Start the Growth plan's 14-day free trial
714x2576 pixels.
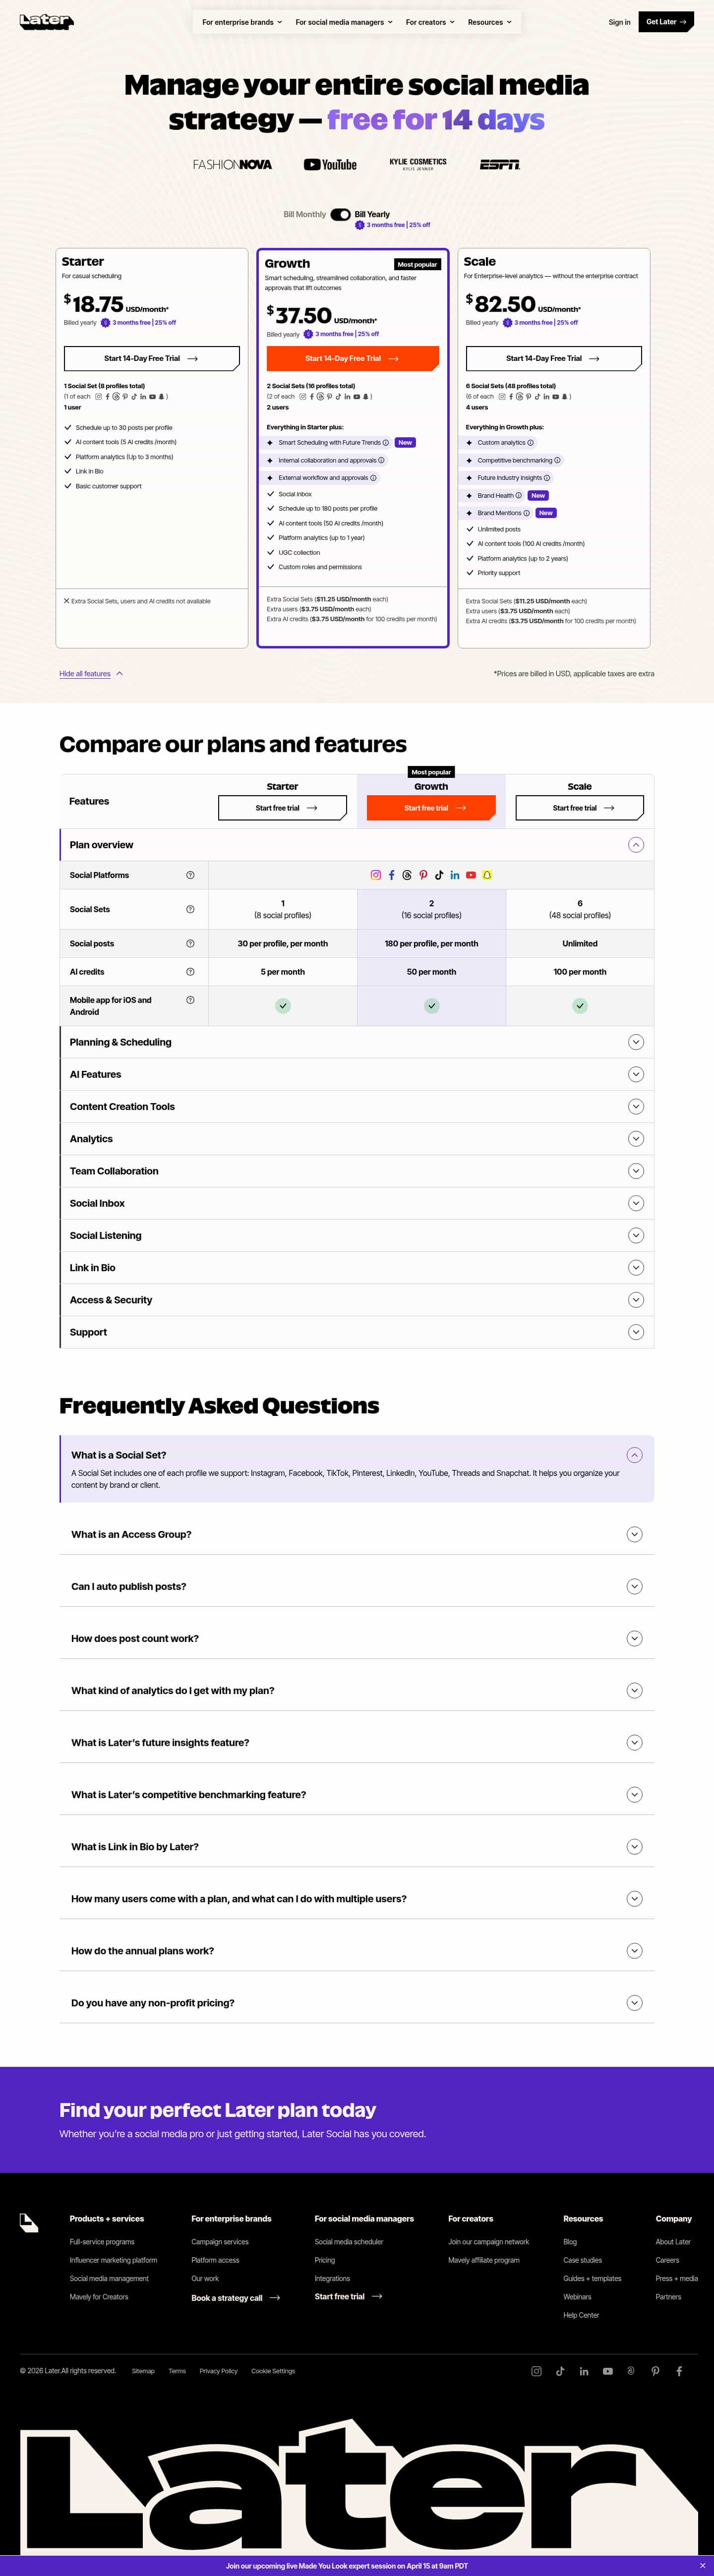[x=352, y=358]
